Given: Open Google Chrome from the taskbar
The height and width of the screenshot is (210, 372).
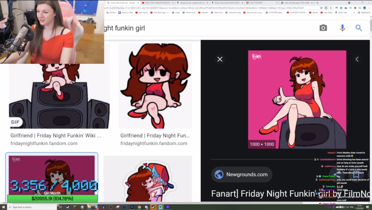Looking at the screenshot, I should coord(139,207).
